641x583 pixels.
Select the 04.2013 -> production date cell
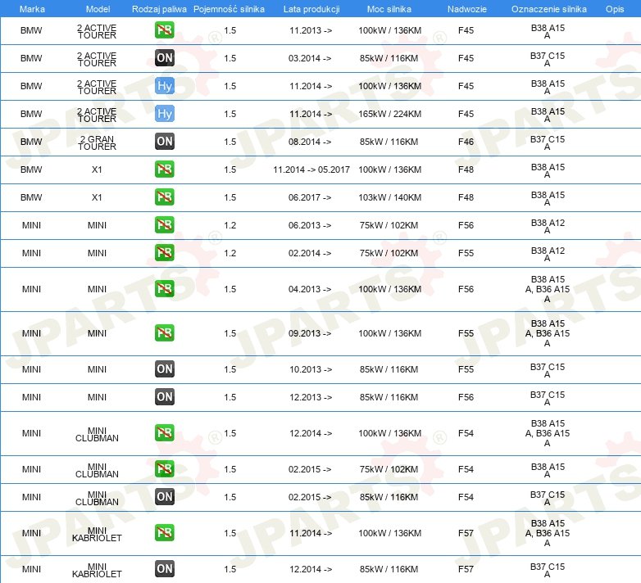click(x=310, y=289)
